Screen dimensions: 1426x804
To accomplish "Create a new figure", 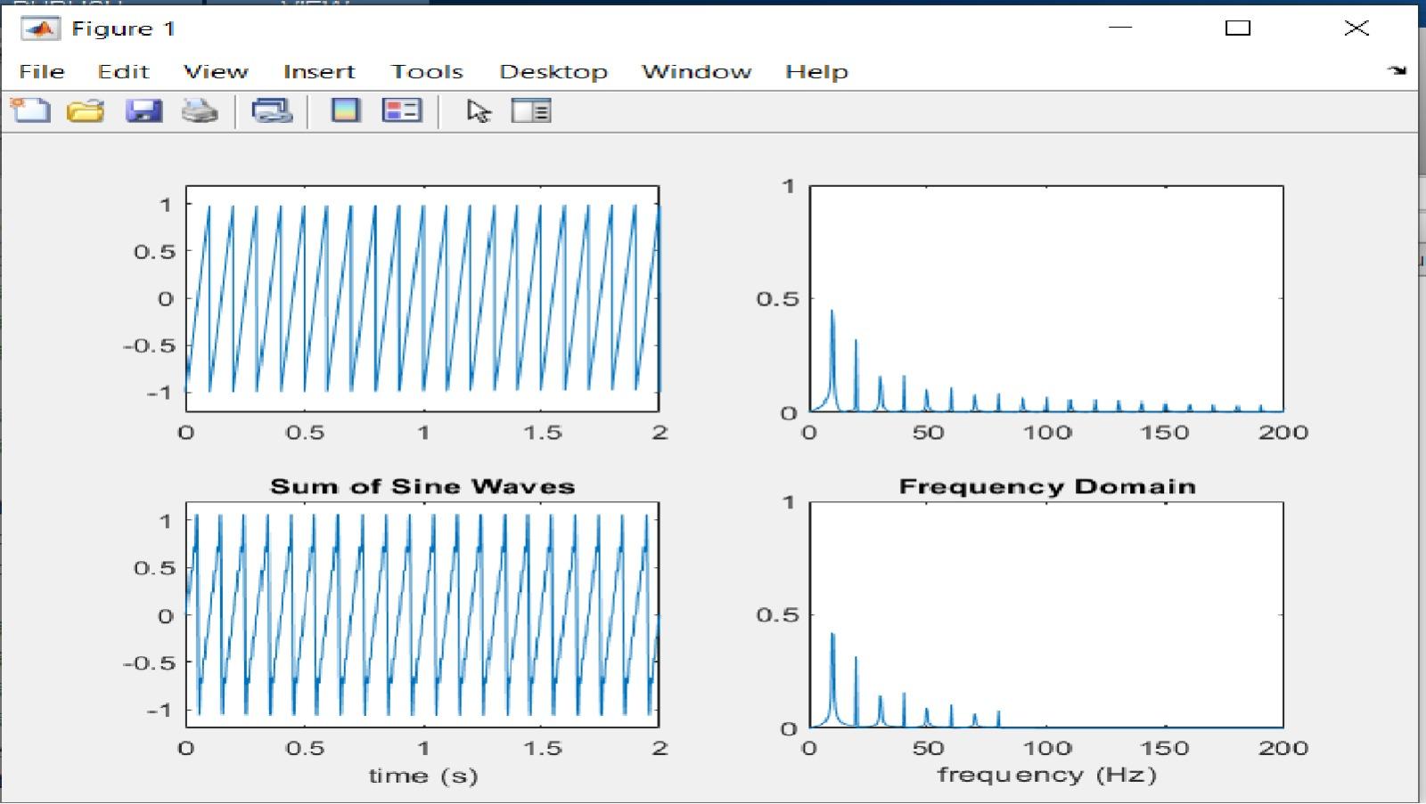I will point(29,110).
